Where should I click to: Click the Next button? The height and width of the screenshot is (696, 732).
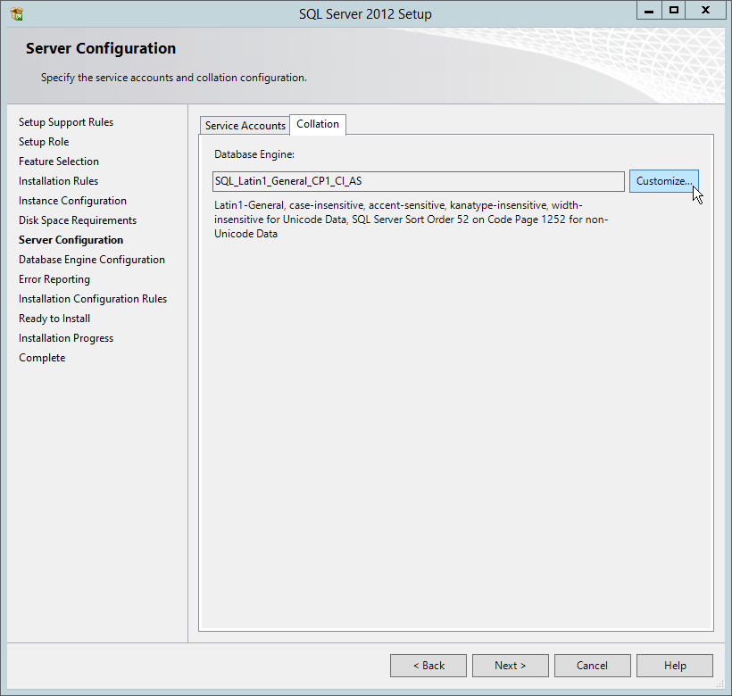510,665
